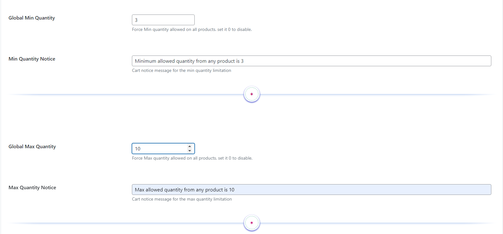Click into the Min Quantity Notice text box
The width and height of the screenshot is (503, 234).
point(311,61)
